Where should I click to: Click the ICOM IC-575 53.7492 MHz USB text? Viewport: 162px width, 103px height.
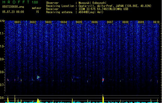click(x=103, y=9)
